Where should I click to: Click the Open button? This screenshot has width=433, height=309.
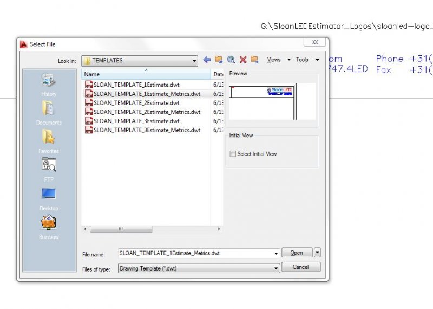tap(297, 253)
